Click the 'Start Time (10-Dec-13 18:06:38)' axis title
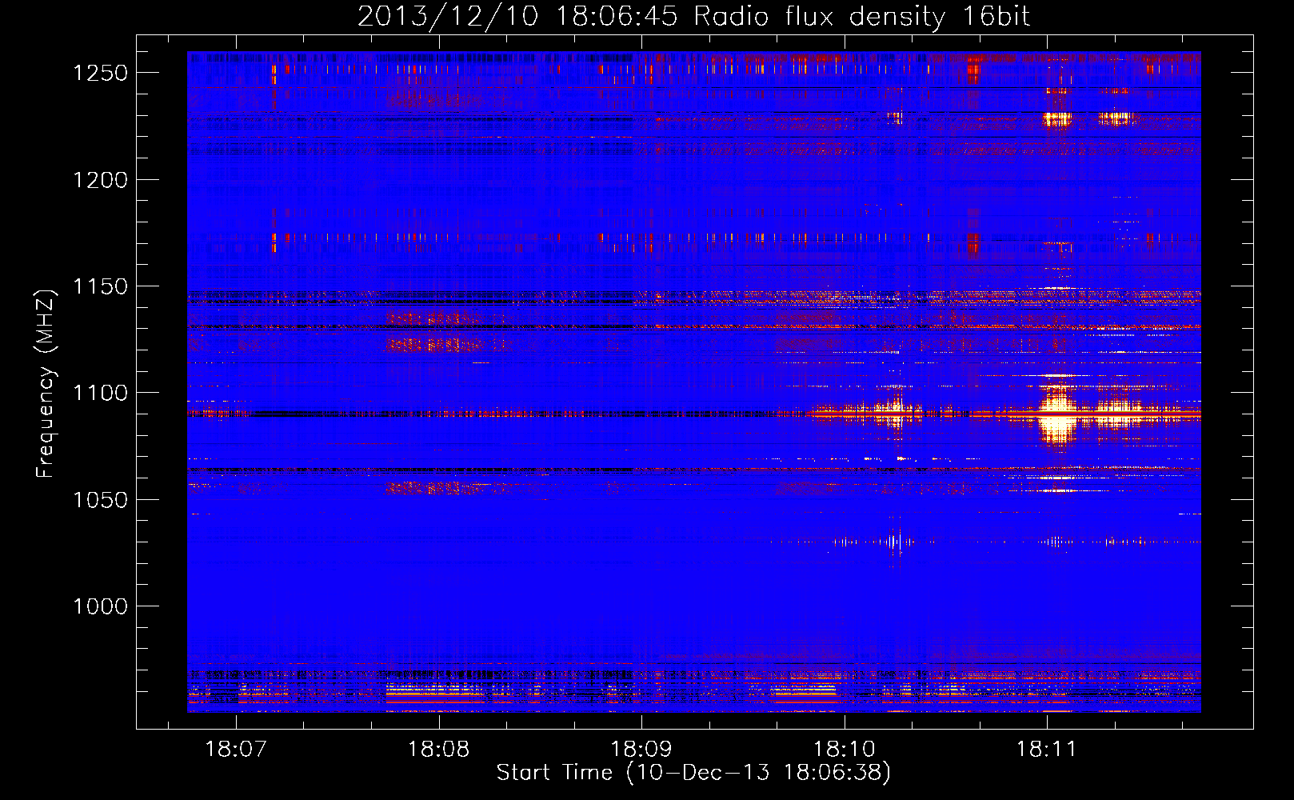Image resolution: width=1294 pixels, height=800 pixels. [x=693, y=773]
